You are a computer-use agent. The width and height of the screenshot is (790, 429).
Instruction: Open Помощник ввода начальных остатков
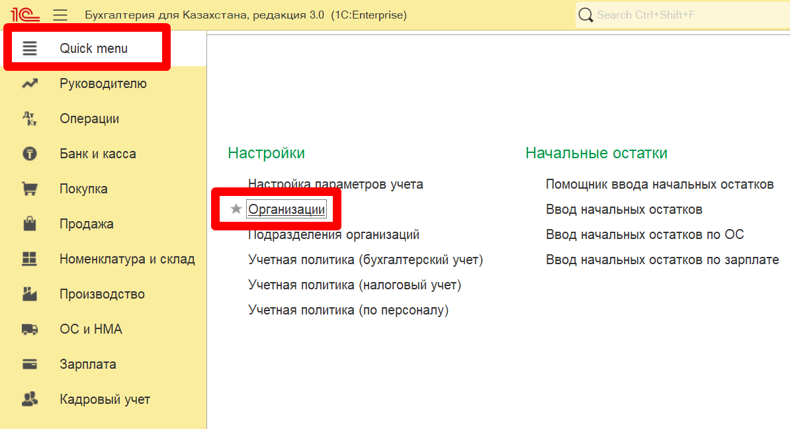pyautogui.click(x=660, y=184)
